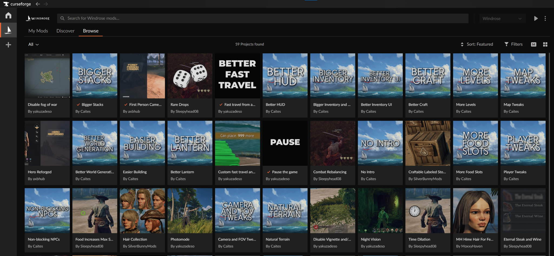The image size is (554, 256).
Task: Click the Player Tweaks mod title
Action: click(x=515, y=172)
